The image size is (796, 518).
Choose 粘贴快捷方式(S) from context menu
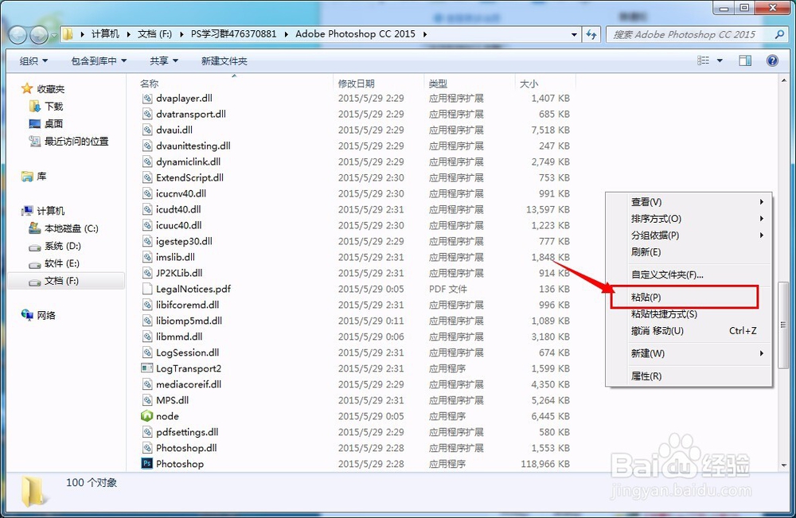point(689,314)
